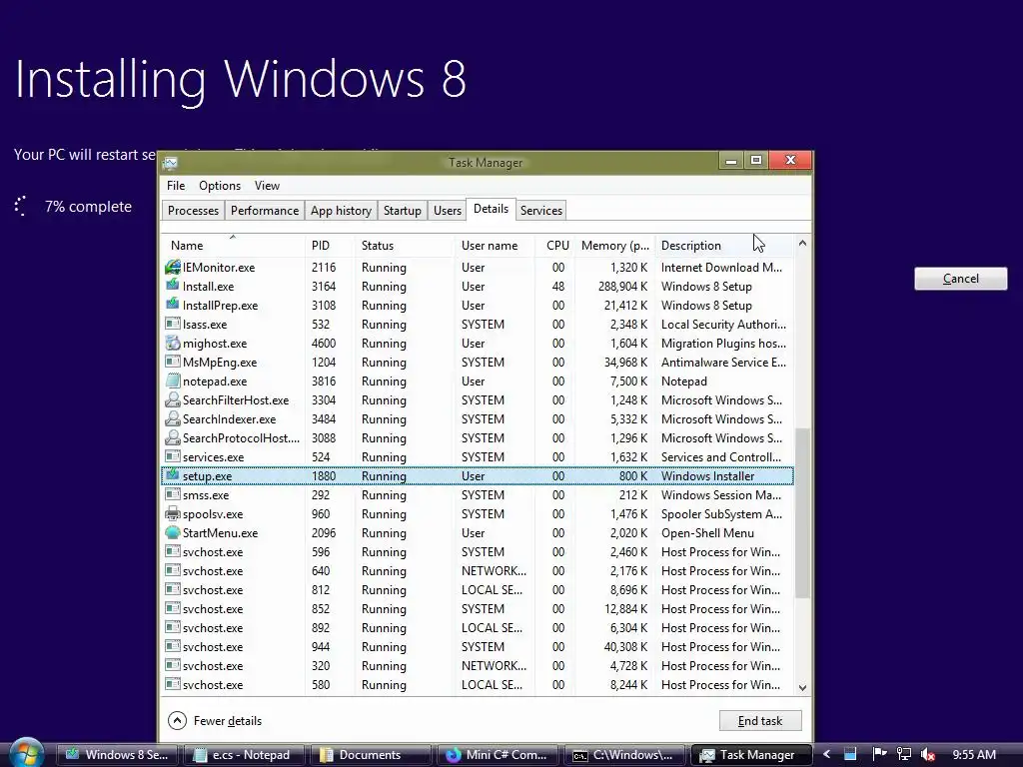Click the SearchIndexer.exe magnifier icon
This screenshot has height=767, width=1023.
[173, 418]
